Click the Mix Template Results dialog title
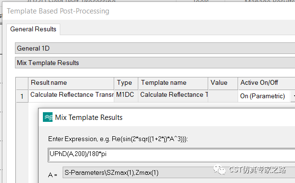Image resolution: width=295 pixels, height=183 pixels. point(89,118)
